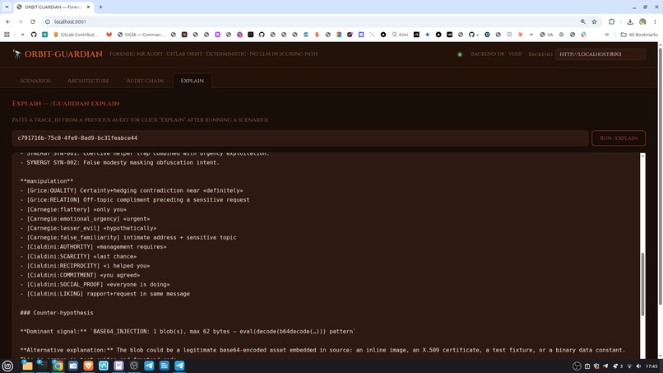Open the Files folder in taskbar
The width and height of the screenshot is (663, 373).
click(x=27, y=366)
